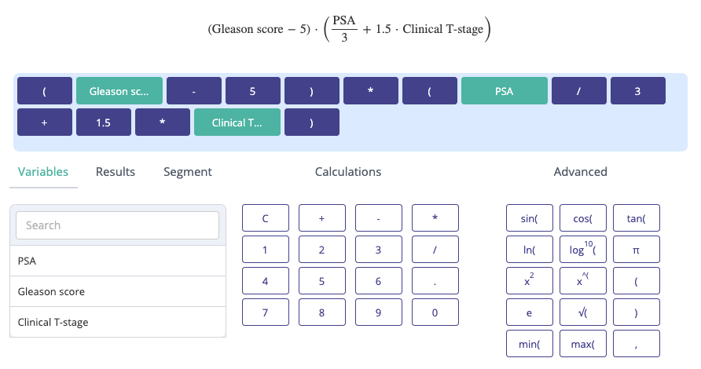Viewport: 701px width, 369px height.
Task: Switch to the Results tab
Action: coord(116,172)
